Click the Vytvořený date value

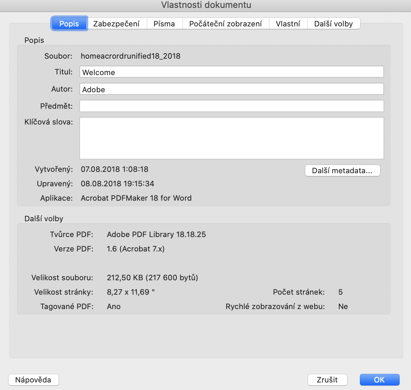point(114,169)
